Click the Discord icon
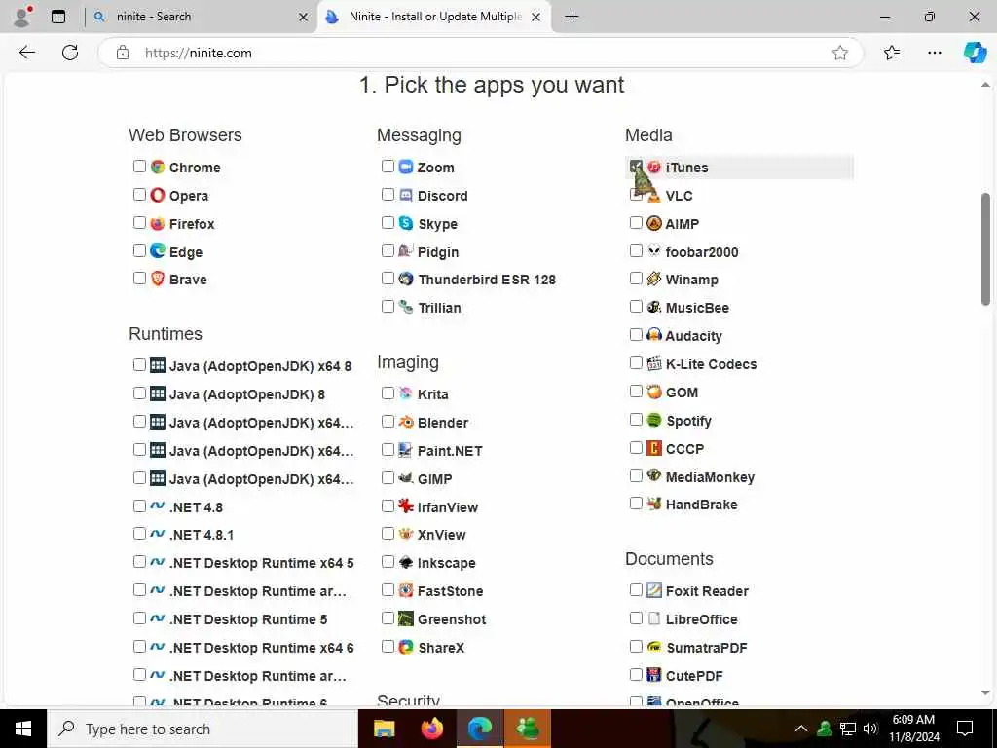The width and height of the screenshot is (997, 748). click(x=406, y=195)
